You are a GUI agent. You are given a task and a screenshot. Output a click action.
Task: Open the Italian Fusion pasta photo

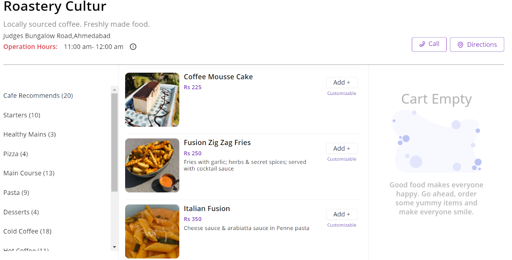152,231
